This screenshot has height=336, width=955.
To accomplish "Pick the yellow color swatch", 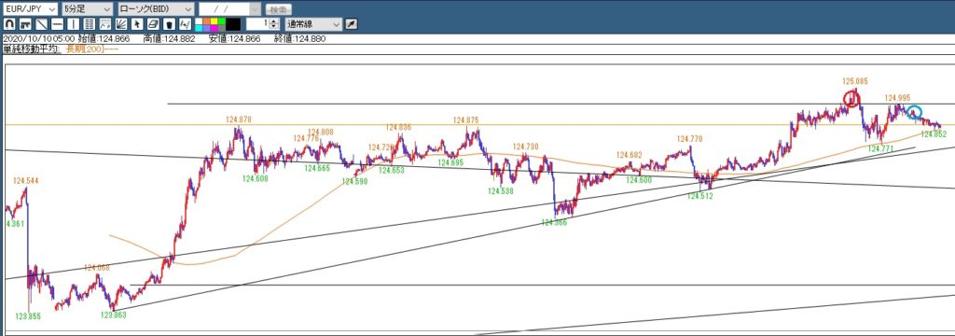I will tap(215, 21).
